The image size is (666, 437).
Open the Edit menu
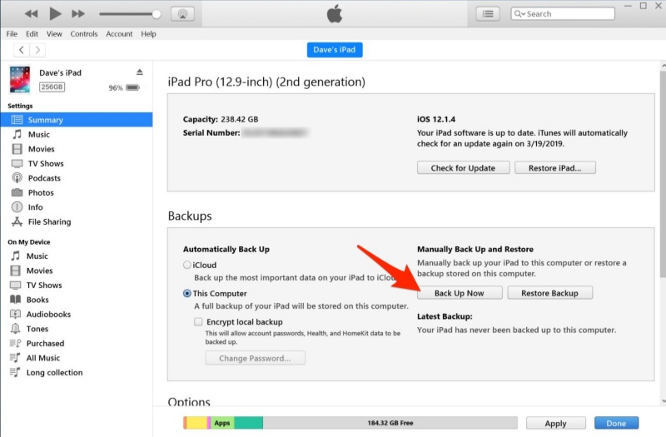[32, 34]
